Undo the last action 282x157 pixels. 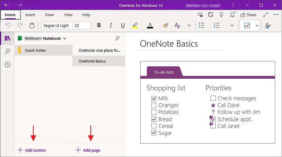pyautogui.click(x=8, y=25)
